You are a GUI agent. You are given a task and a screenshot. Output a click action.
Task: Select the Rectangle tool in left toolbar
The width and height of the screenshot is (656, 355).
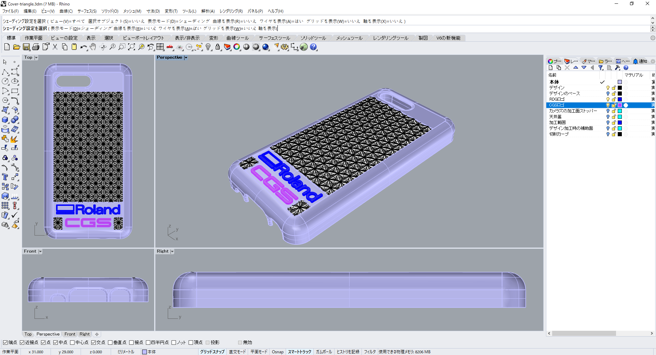15,91
